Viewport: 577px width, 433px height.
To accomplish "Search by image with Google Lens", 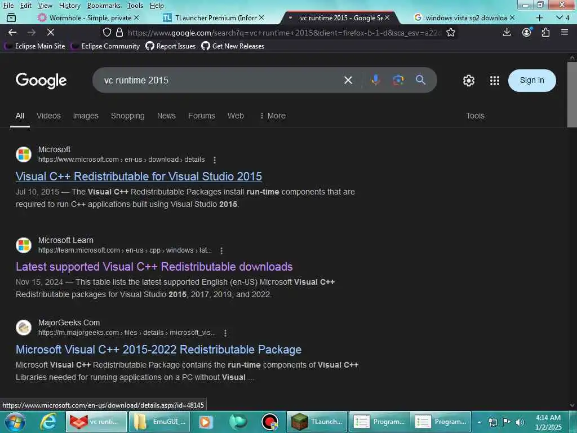I will coord(398,80).
